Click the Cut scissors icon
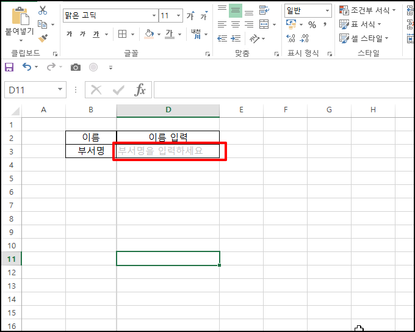Viewport: 415px width, 332px height. tap(42, 10)
